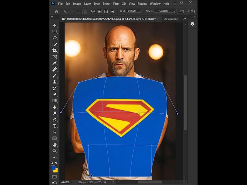This screenshot has height=185, width=247.
Task: Open the Filter menu
Action: click(116, 3)
